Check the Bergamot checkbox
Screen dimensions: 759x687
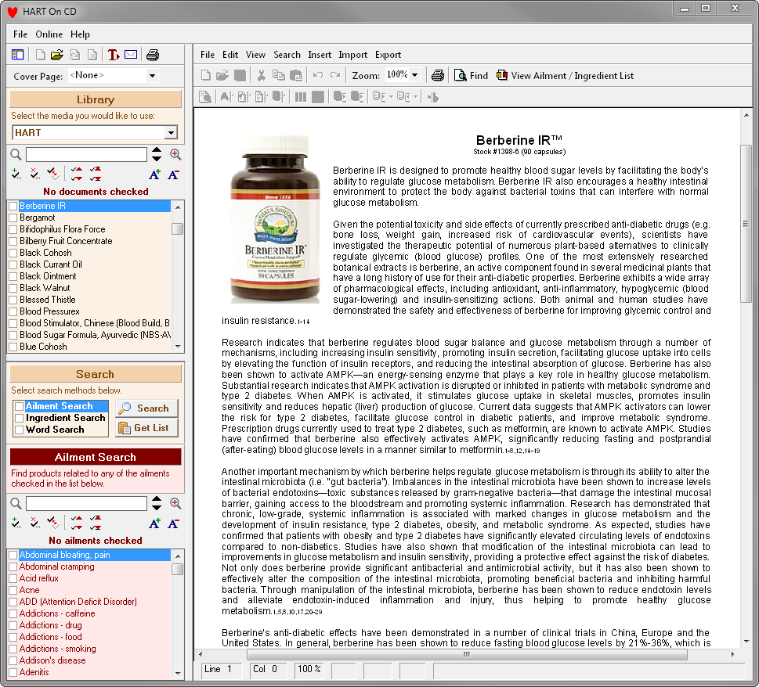(x=13, y=218)
